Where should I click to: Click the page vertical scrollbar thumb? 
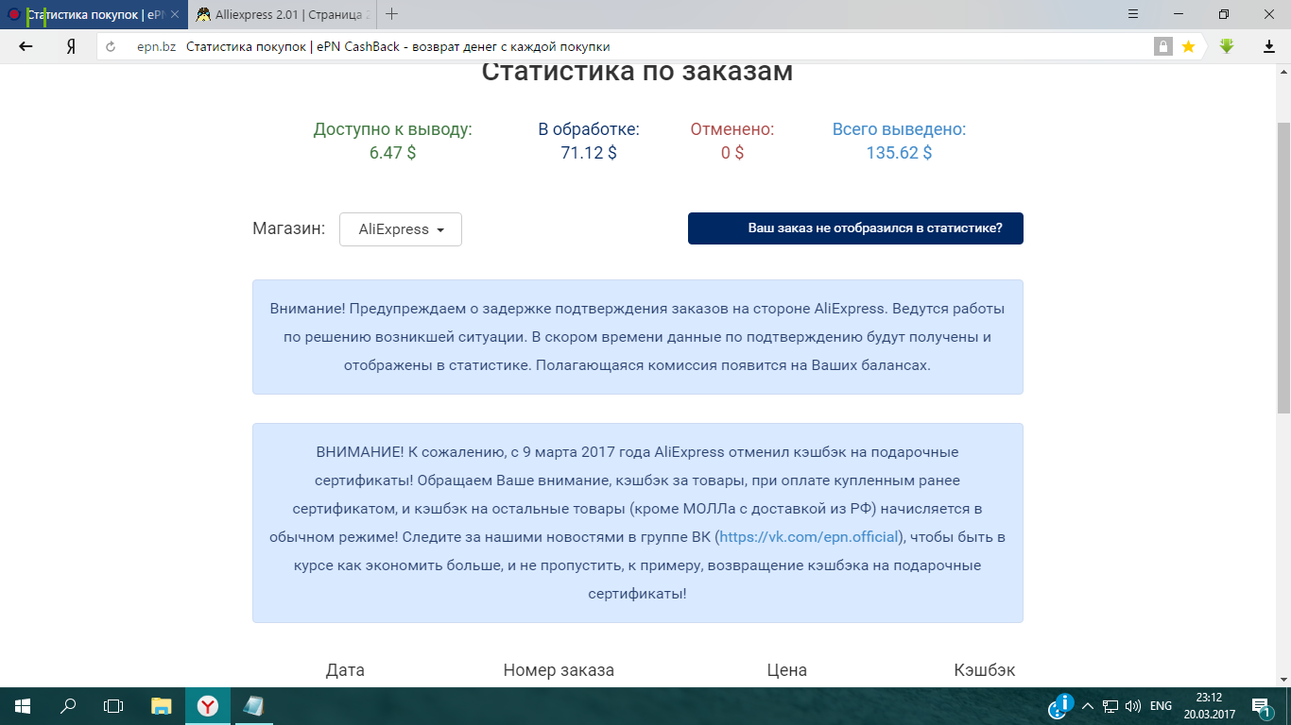tap(1283, 267)
